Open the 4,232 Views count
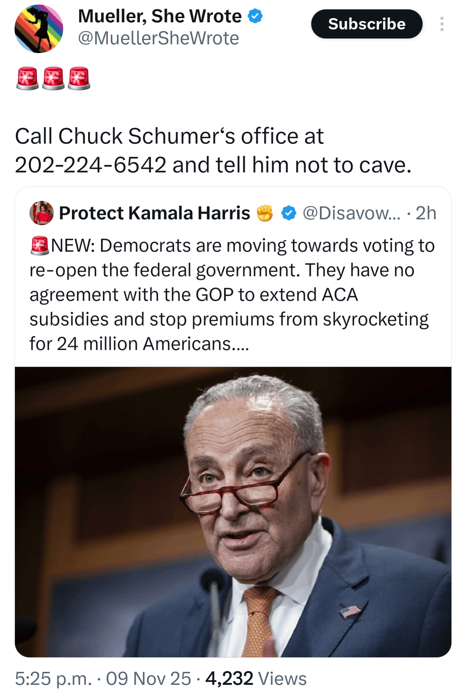466x690 pixels. (256, 678)
